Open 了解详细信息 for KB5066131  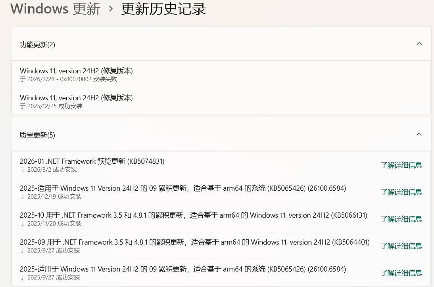401,219
